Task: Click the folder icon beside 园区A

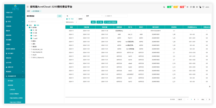Action: tap(31, 41)
